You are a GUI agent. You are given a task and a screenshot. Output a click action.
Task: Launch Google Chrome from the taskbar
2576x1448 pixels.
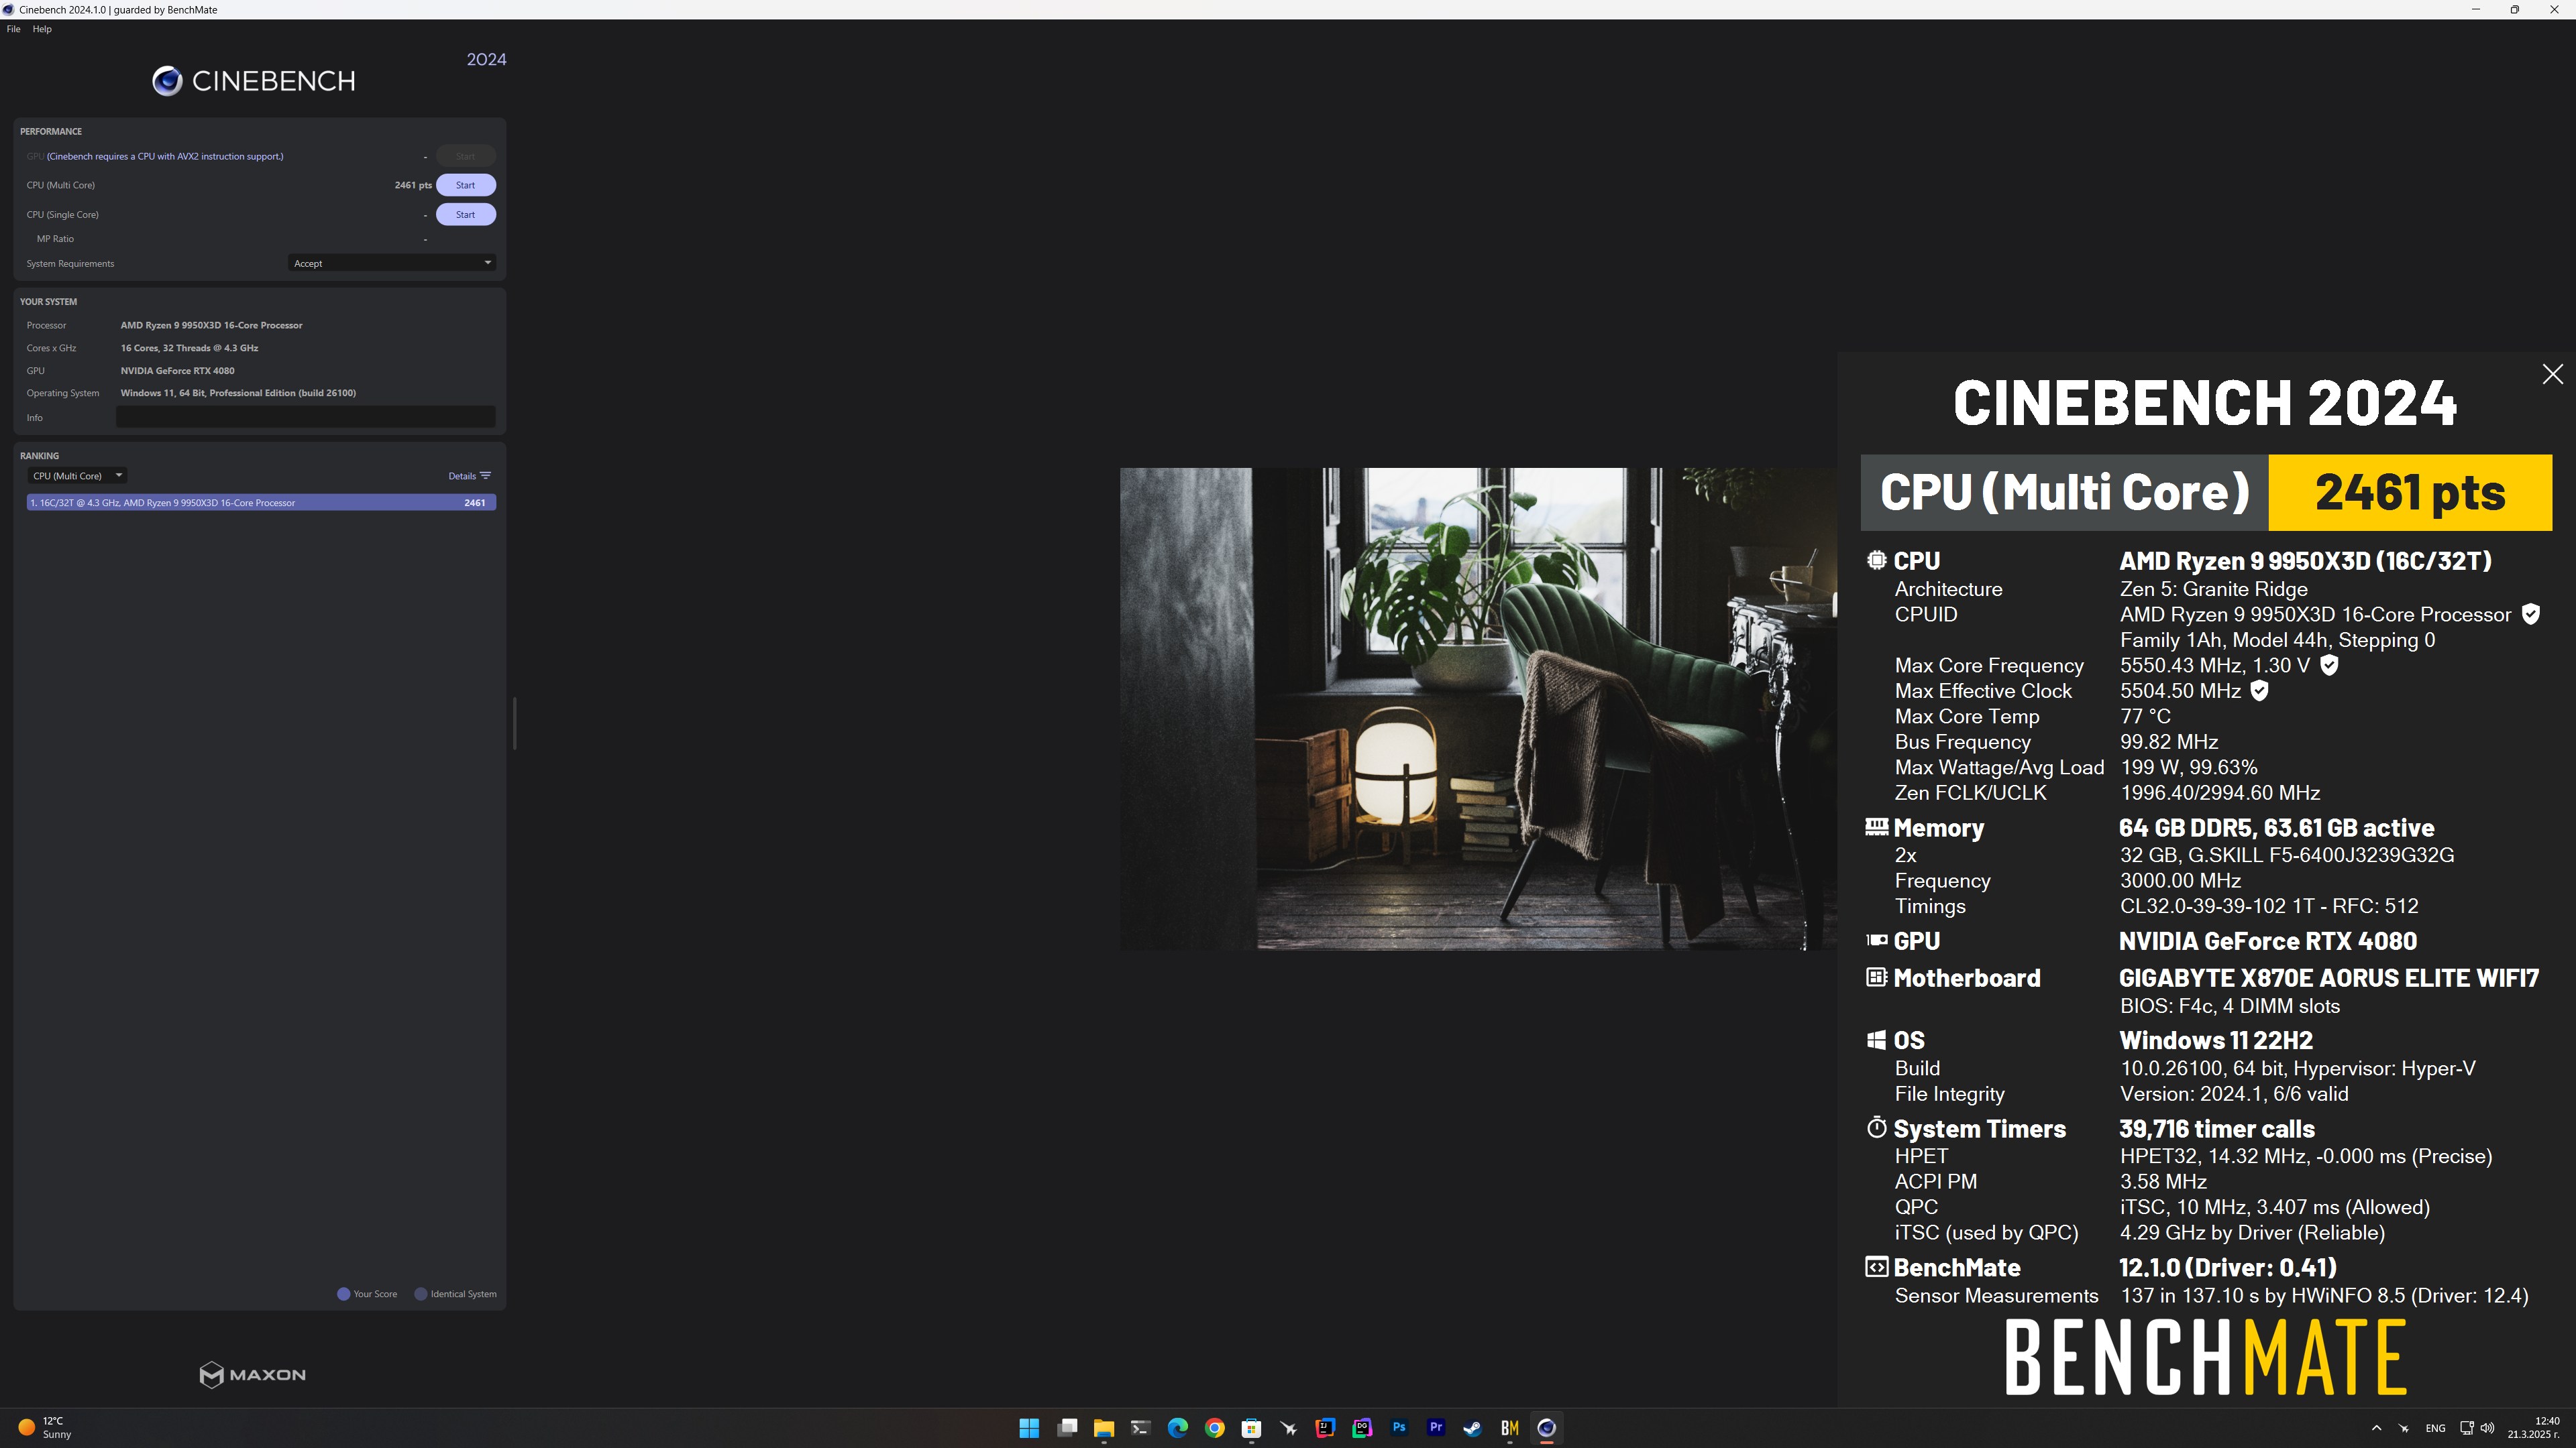point(1215,1428)
